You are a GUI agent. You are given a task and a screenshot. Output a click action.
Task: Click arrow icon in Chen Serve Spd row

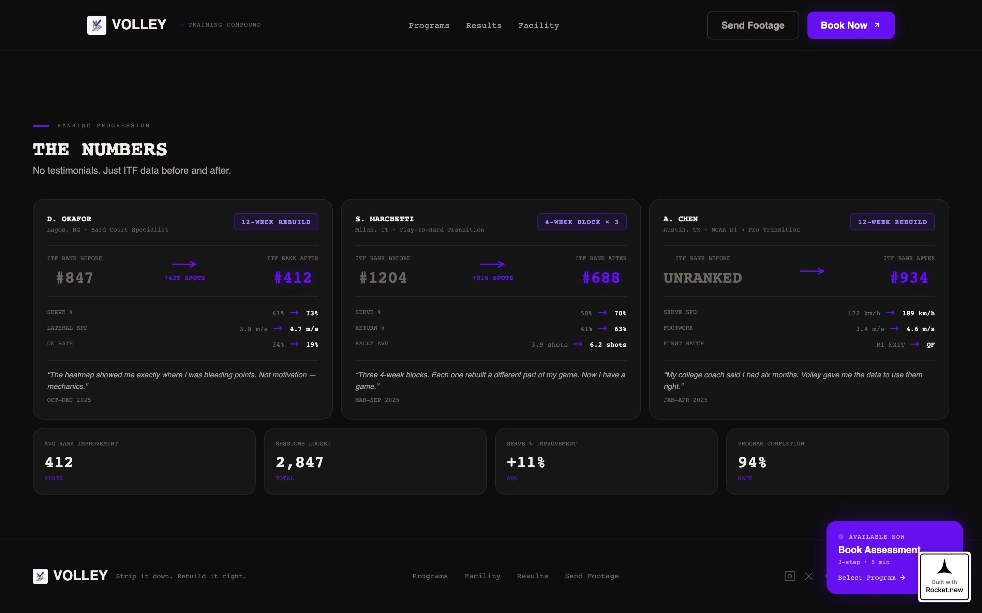(890, 313)
